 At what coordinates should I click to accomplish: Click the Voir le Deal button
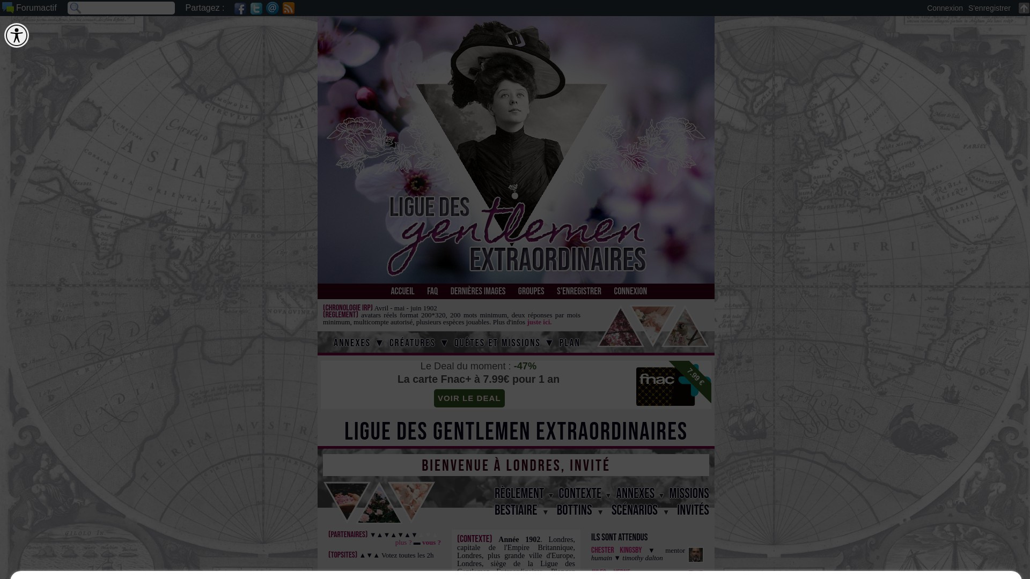pos(469,398)
